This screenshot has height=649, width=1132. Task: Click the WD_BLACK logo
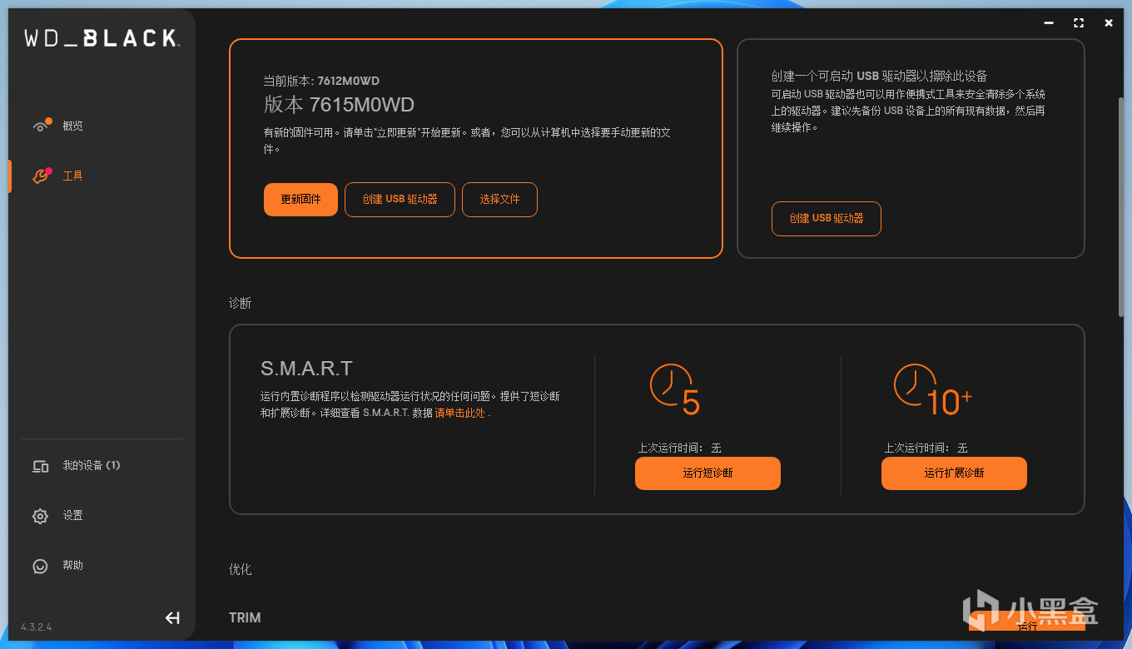(x=101, y=38)
